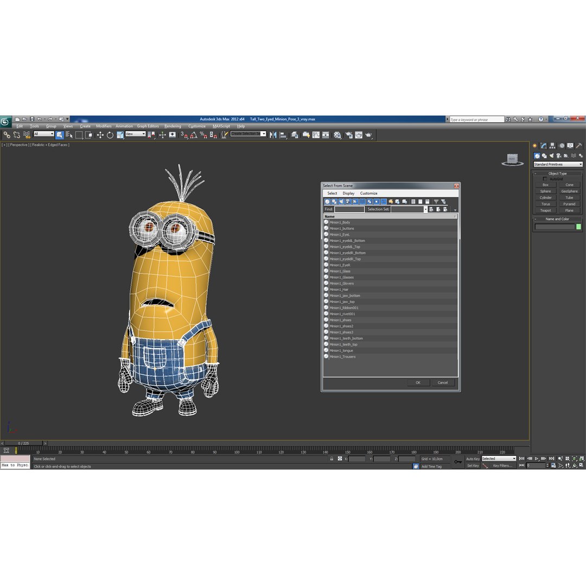Screen dimensions: 586x586
Task: Enable the AutoGrid checkbox
Action: pos(545,179)
